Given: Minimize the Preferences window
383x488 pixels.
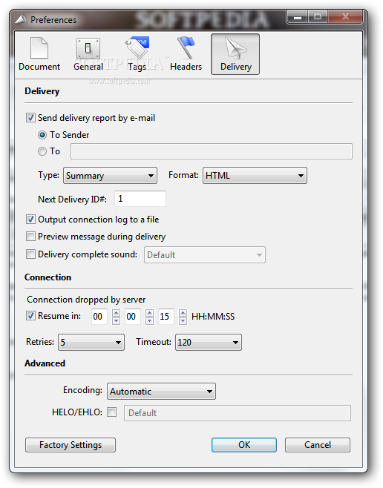Looking at the screenshot, I should 298,17.
